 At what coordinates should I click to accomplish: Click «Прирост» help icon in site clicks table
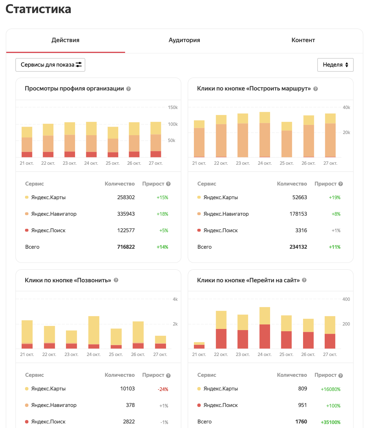(x=341, y=375)
